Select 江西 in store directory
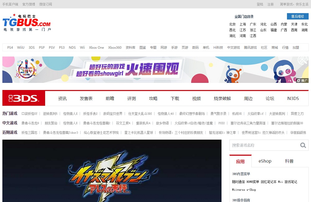The height and width of the screenshot is (202, 311). [253, 36]
